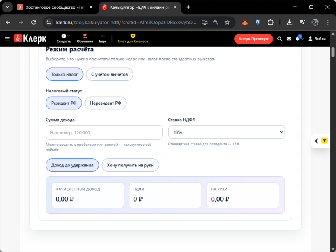The image size is (336, 252).
Task: Open the Создать plus menu
Action: (x=64, y=39)
